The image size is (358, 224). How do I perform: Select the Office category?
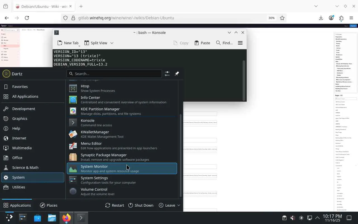point(33,158)
